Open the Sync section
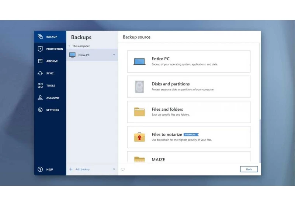 50,73
